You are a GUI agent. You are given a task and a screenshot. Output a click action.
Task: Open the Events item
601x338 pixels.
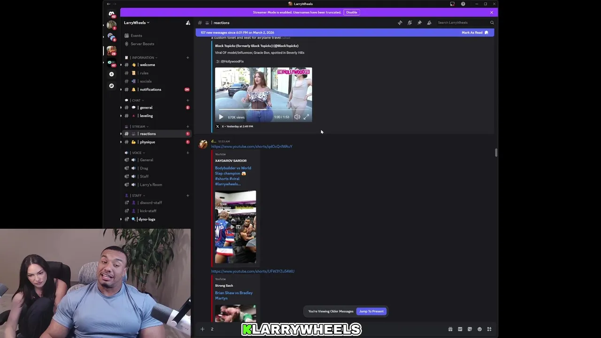155,36
